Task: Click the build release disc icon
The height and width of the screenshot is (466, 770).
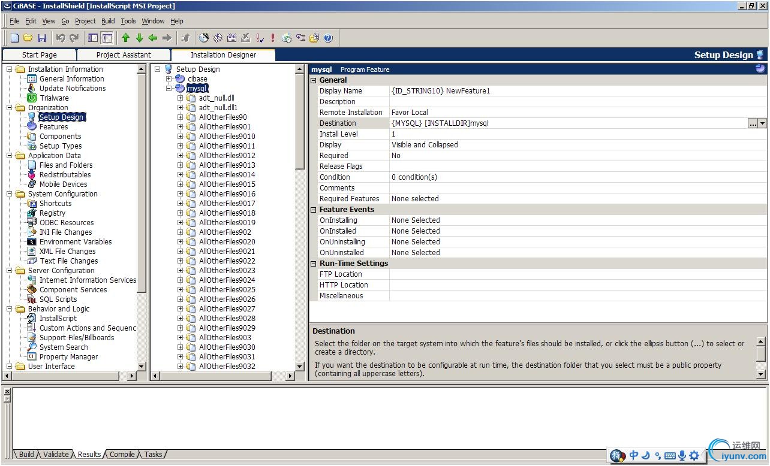Action: (x=204, y=38)
